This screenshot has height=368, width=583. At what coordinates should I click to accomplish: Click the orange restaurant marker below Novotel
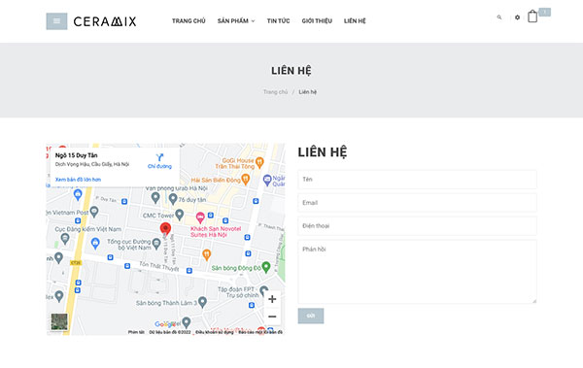206,255
